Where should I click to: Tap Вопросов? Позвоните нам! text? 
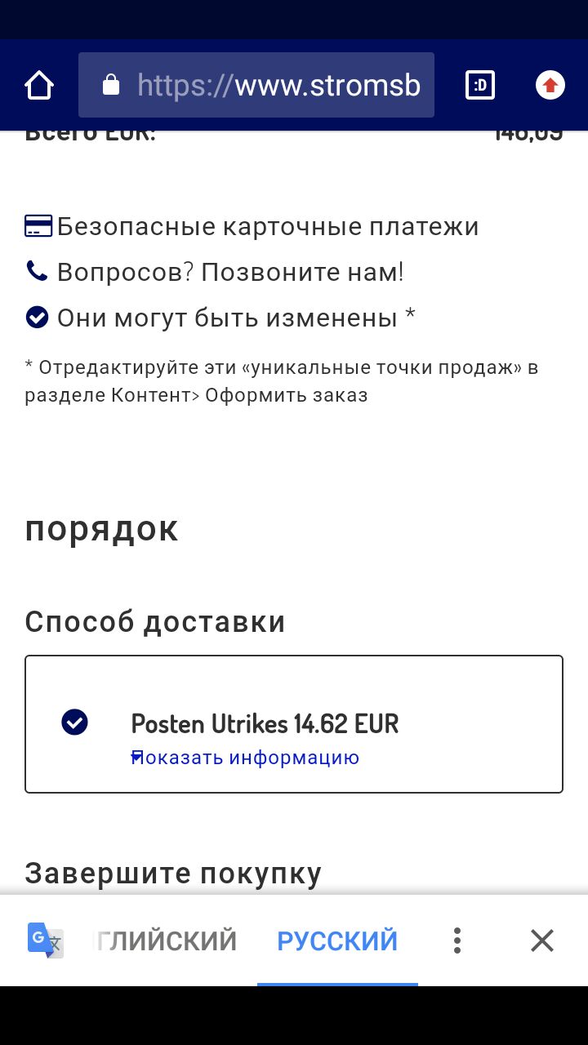pos(230,272)
